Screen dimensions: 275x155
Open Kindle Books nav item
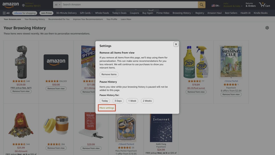click(261, 13)
